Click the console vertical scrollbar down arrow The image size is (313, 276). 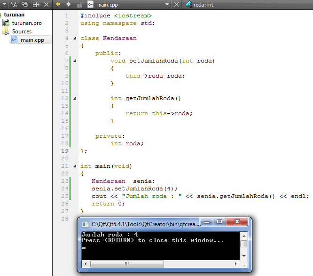tap(244, 256)
